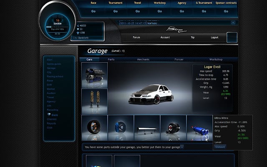Click the money icon beside 46033
The width and height of the screenshot is (267, 167).
[78, 26]
